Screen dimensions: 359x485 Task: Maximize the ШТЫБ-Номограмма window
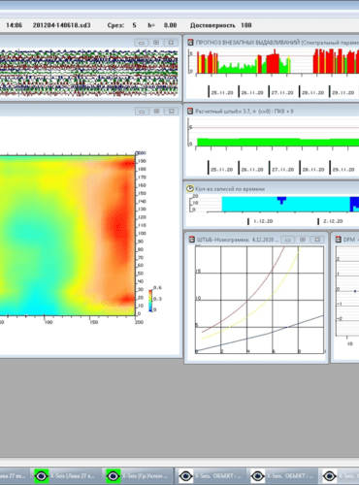click(x=303, y=240)
